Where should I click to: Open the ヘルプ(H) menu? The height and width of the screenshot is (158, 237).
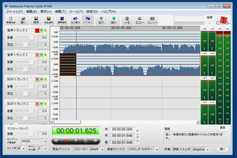[108, 11]
